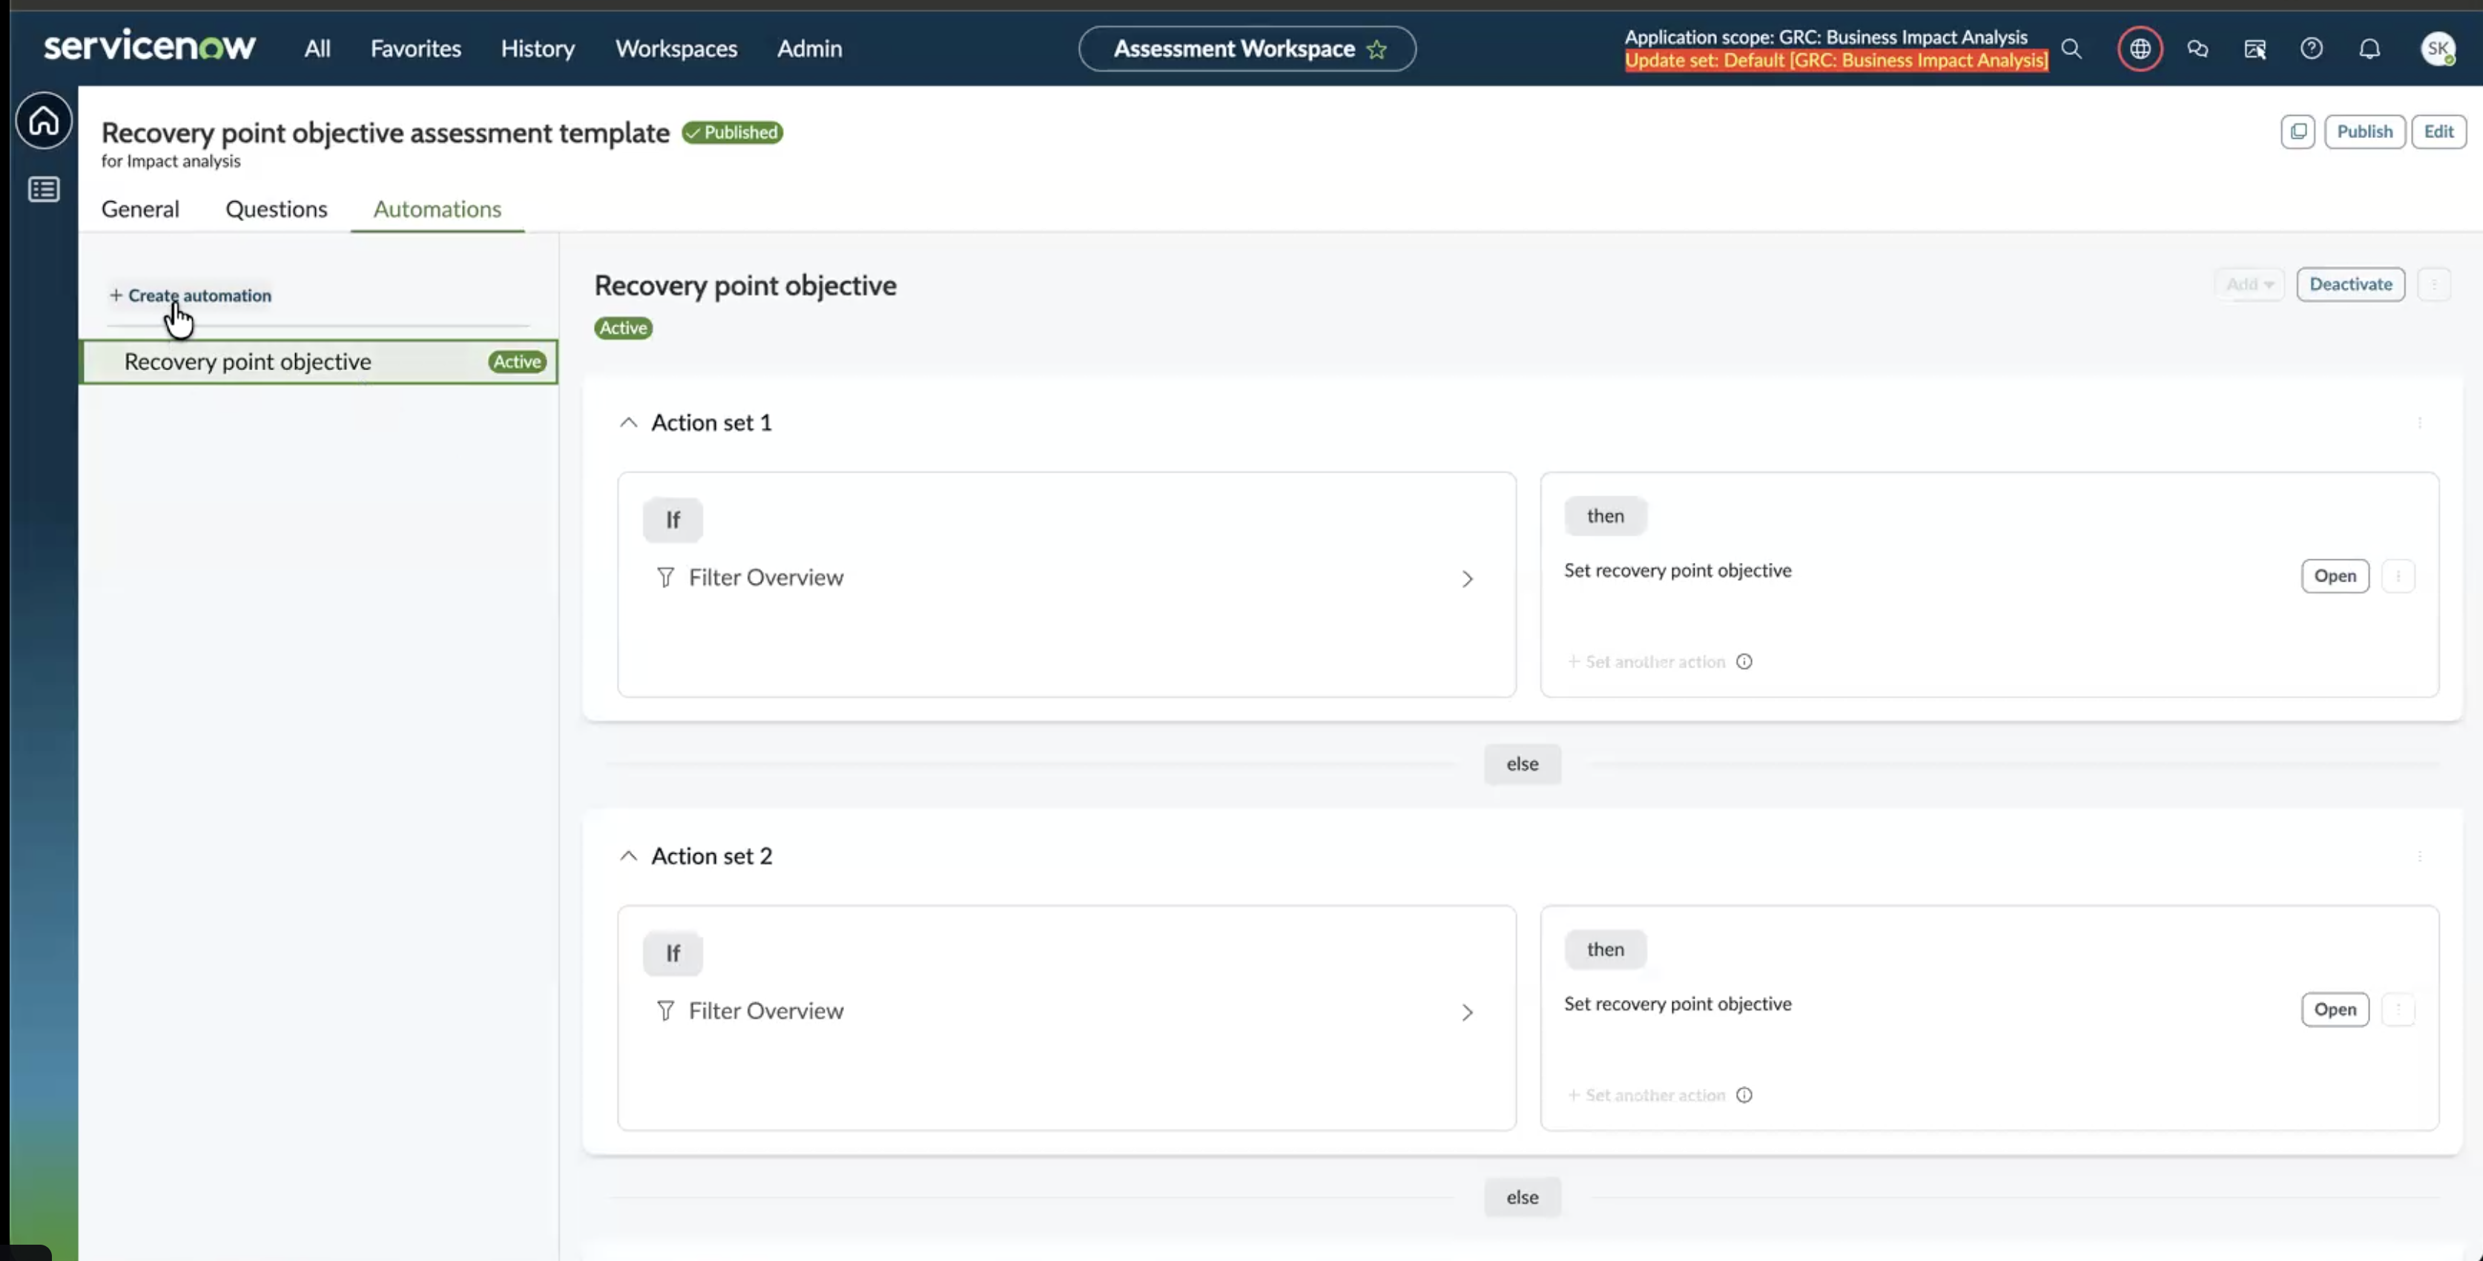
Task: Expand Filter Overview arrow in Action set 2
Action: (1467, 1013)
